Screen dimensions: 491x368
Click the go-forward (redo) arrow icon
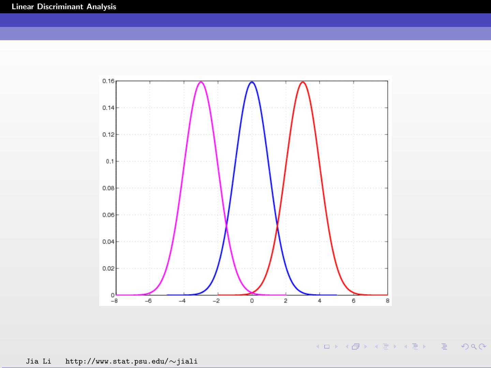pyautogui.click(x=482, y=347)
